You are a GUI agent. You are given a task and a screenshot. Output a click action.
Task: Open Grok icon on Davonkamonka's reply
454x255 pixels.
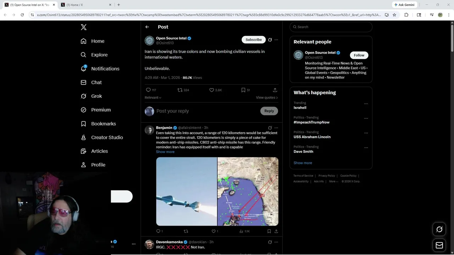[x=270, y=242]
